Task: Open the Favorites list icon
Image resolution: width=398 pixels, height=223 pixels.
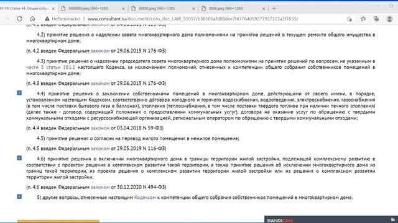Action: pyautogui.click(x=363, y=19)
